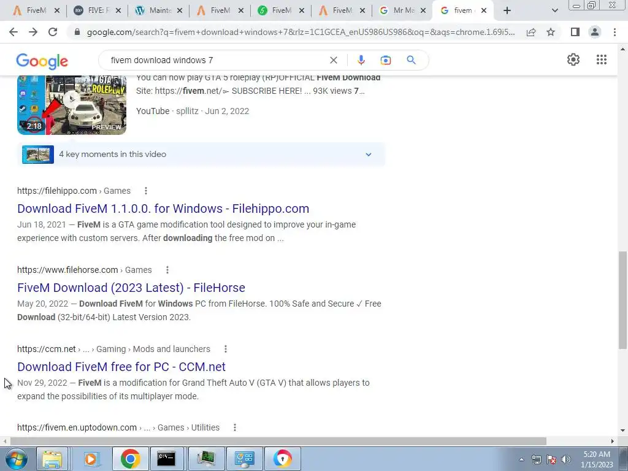Expand the 4 key moments section
Image resolution: width=628 pixels, height=471 pixels.
coord(369,154)
